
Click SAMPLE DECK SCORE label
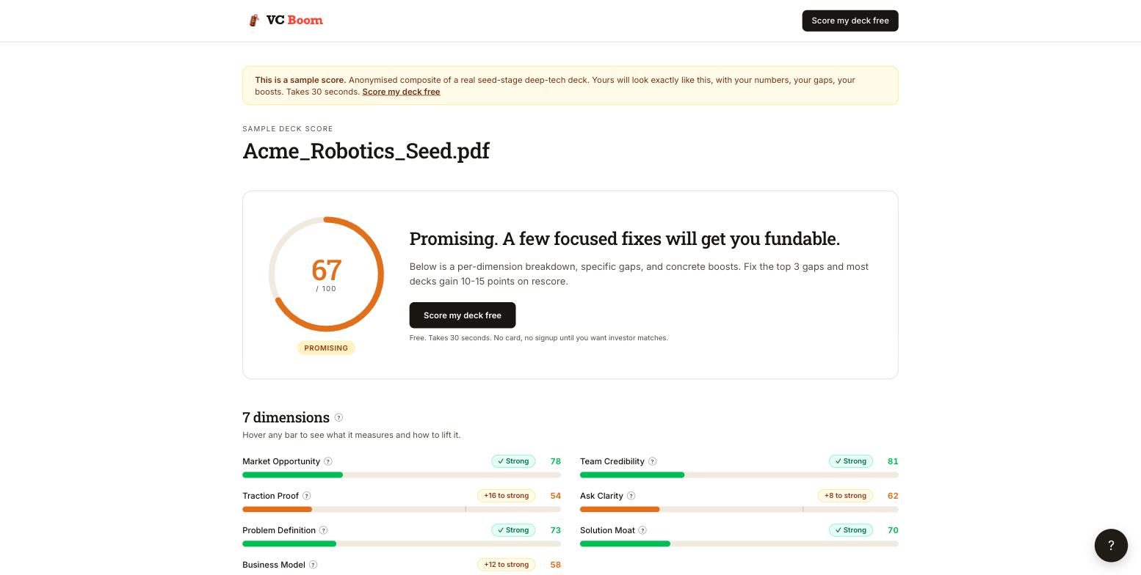[288, 129]
